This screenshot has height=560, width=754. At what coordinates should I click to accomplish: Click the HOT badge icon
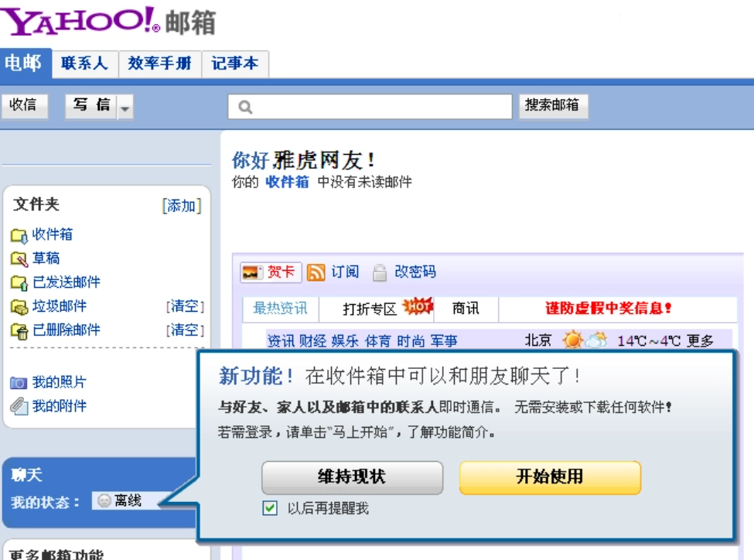click(418, 306)
